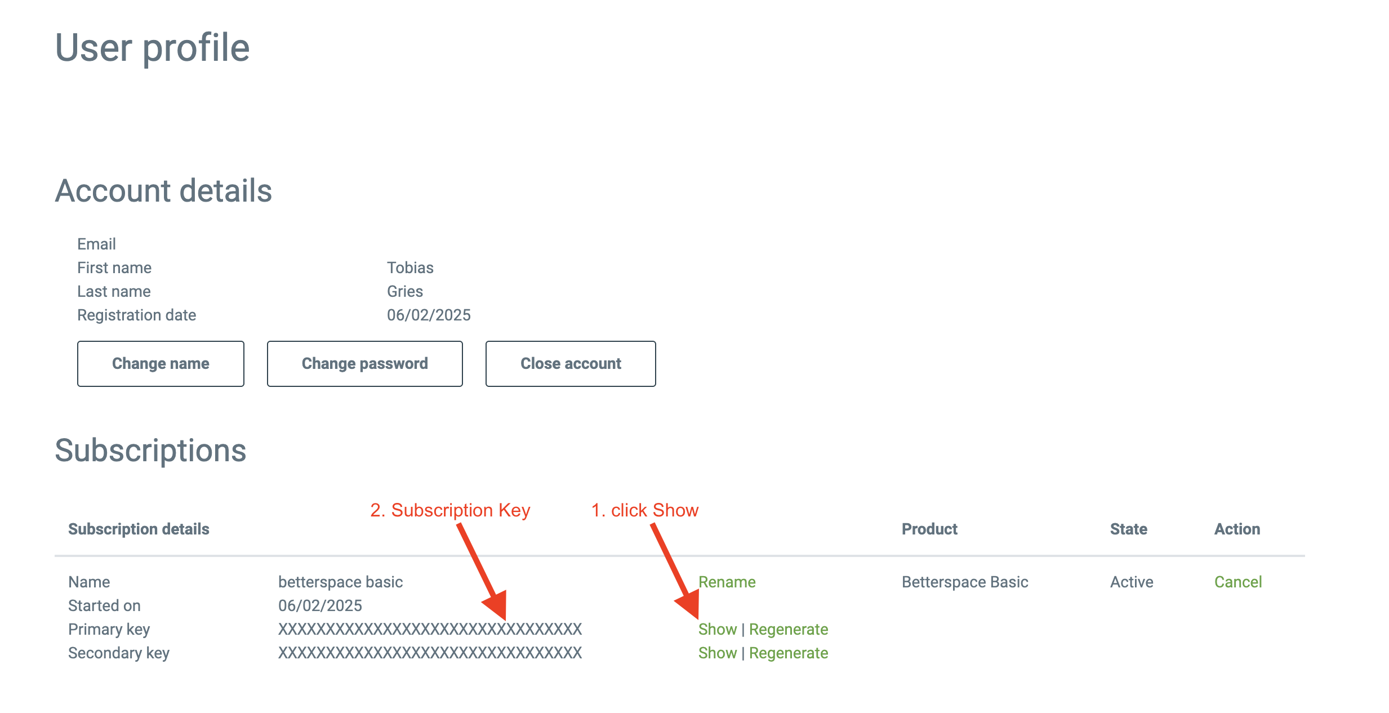Regenerate the primary key

click(x=788, y=629)
